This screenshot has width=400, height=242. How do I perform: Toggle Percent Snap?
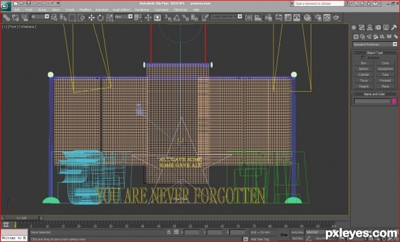click(185, 17)
